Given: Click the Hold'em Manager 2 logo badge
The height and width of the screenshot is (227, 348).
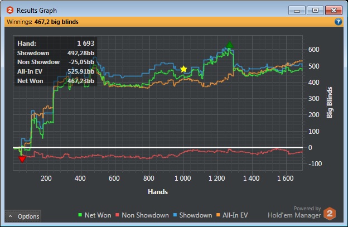Looking at the screenshot, I should click(x=330, y=214).
